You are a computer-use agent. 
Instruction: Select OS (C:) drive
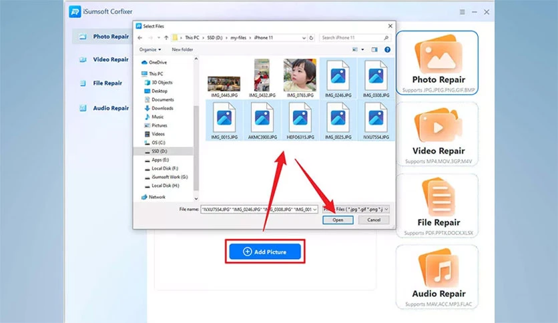(155, 143)
